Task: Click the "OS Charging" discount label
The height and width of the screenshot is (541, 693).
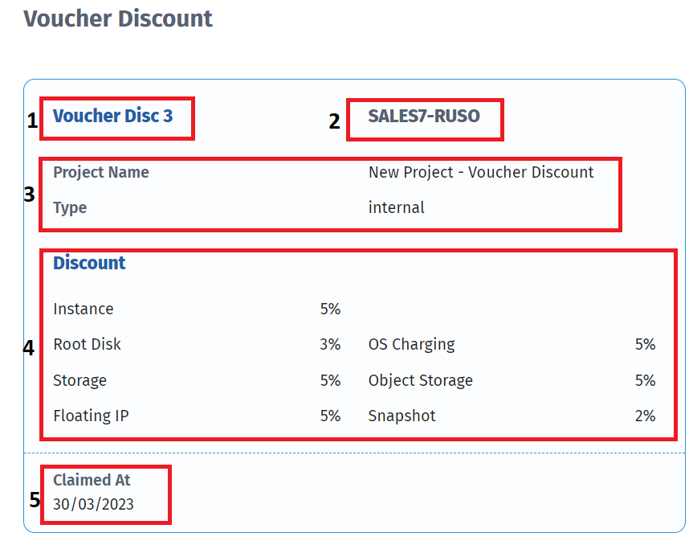Action: 411,344
